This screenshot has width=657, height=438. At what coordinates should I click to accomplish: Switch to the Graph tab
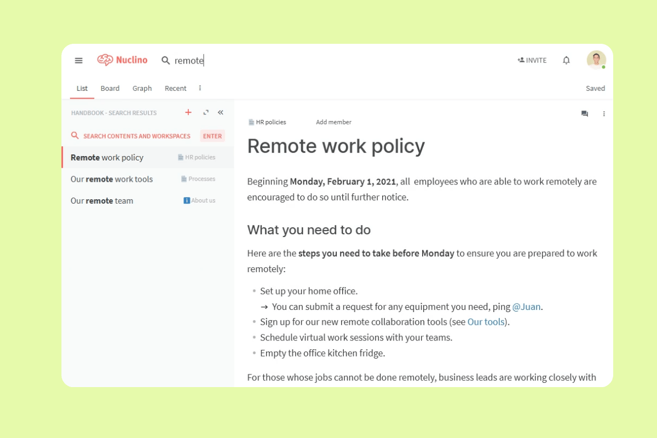(142, 88)
